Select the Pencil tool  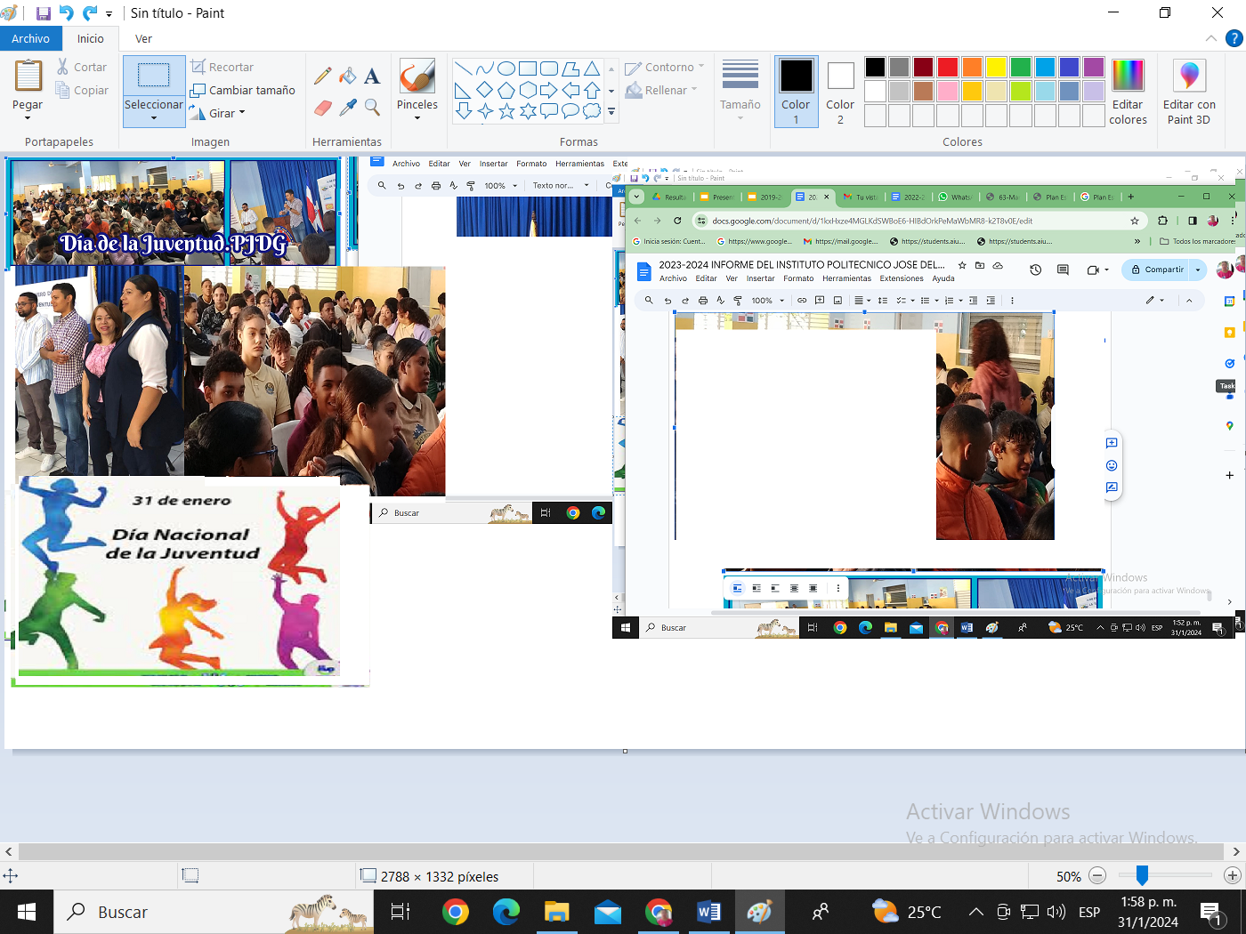coord(323,76)
